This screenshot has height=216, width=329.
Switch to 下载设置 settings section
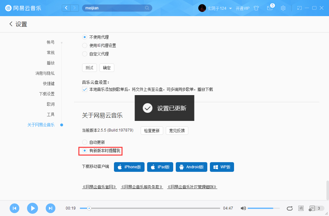48,94
